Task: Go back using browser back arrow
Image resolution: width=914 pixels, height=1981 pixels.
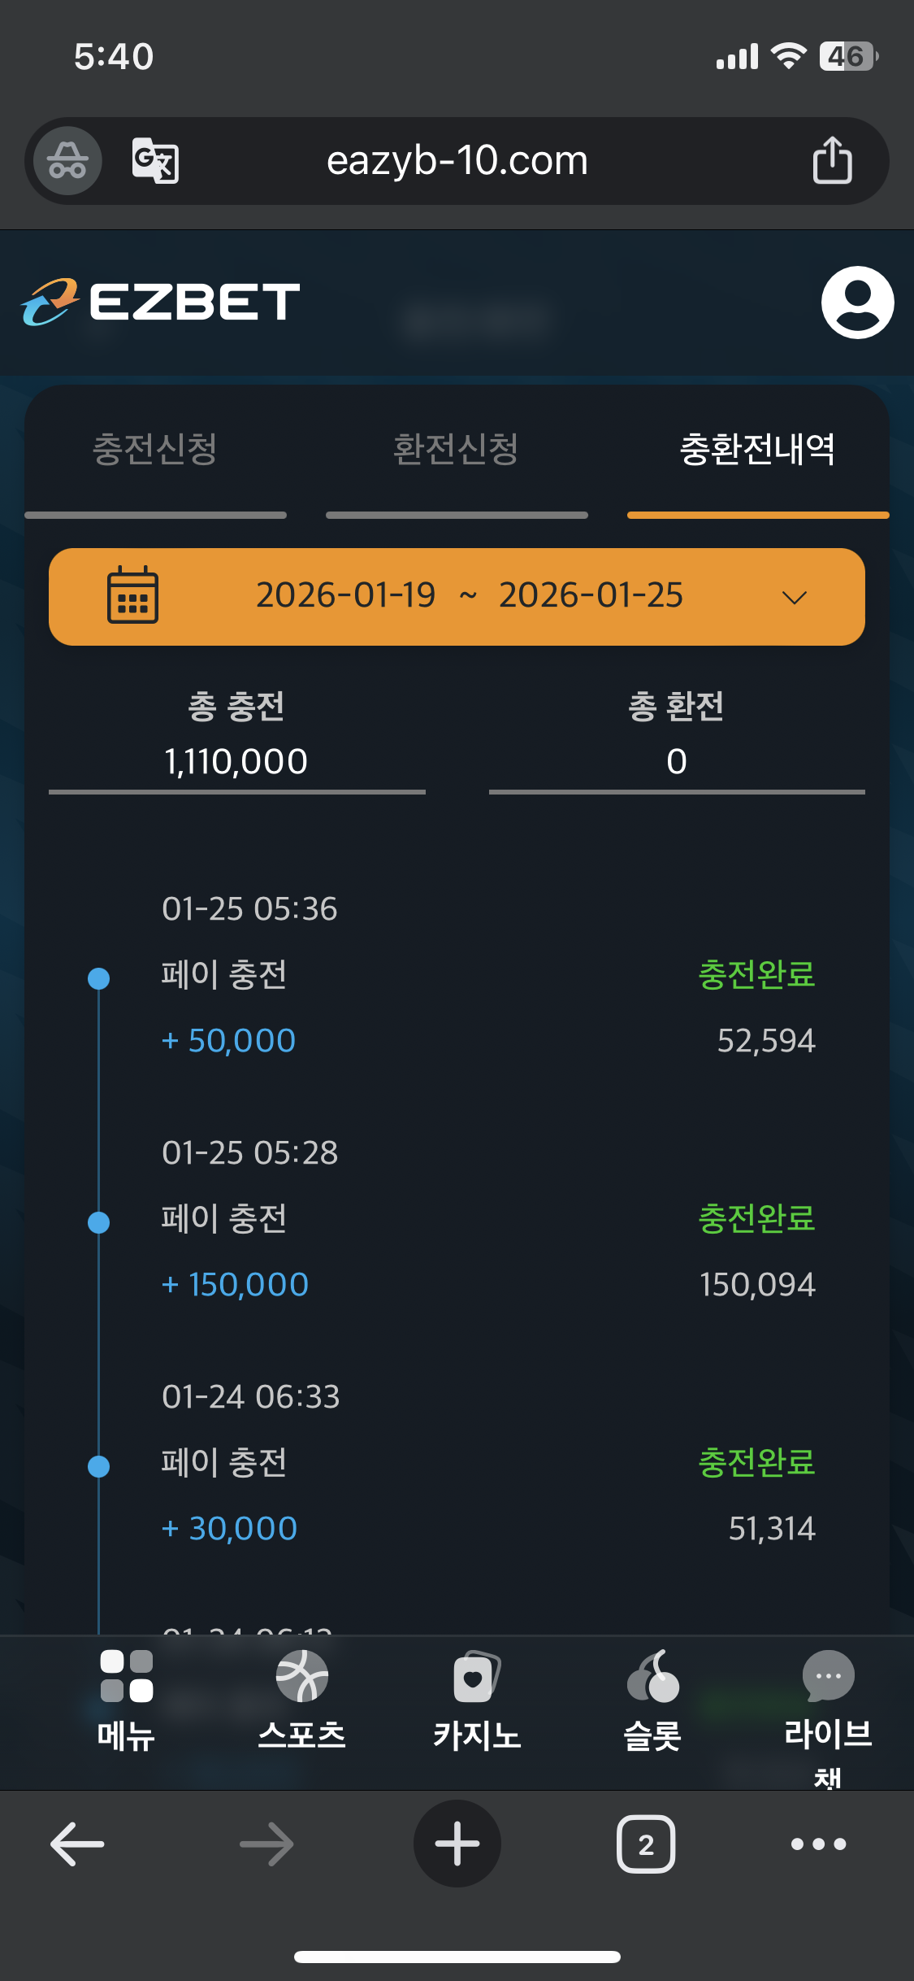Action: pyautogui.click(x=77, y=1844)
